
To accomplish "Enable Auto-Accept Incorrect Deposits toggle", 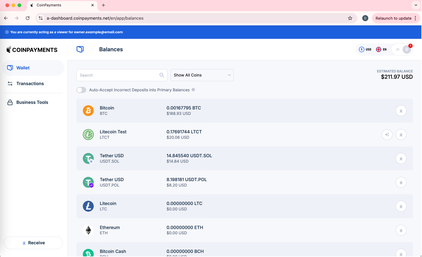I will [x=81, y=90].
